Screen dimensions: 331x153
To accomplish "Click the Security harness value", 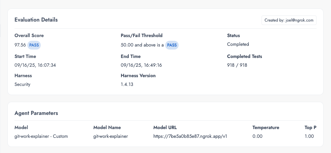I will point(22,84).
